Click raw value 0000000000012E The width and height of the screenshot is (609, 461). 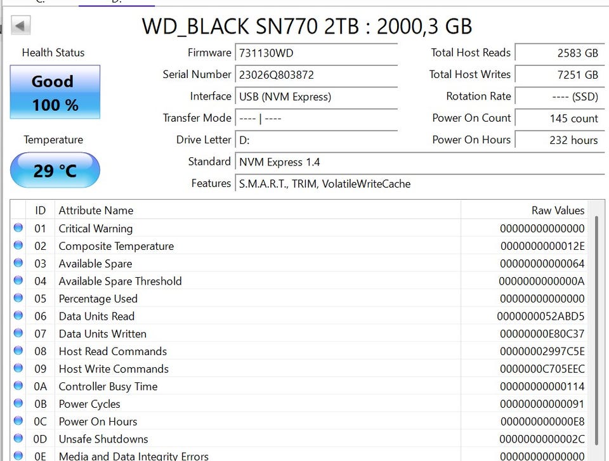point(542,246)
